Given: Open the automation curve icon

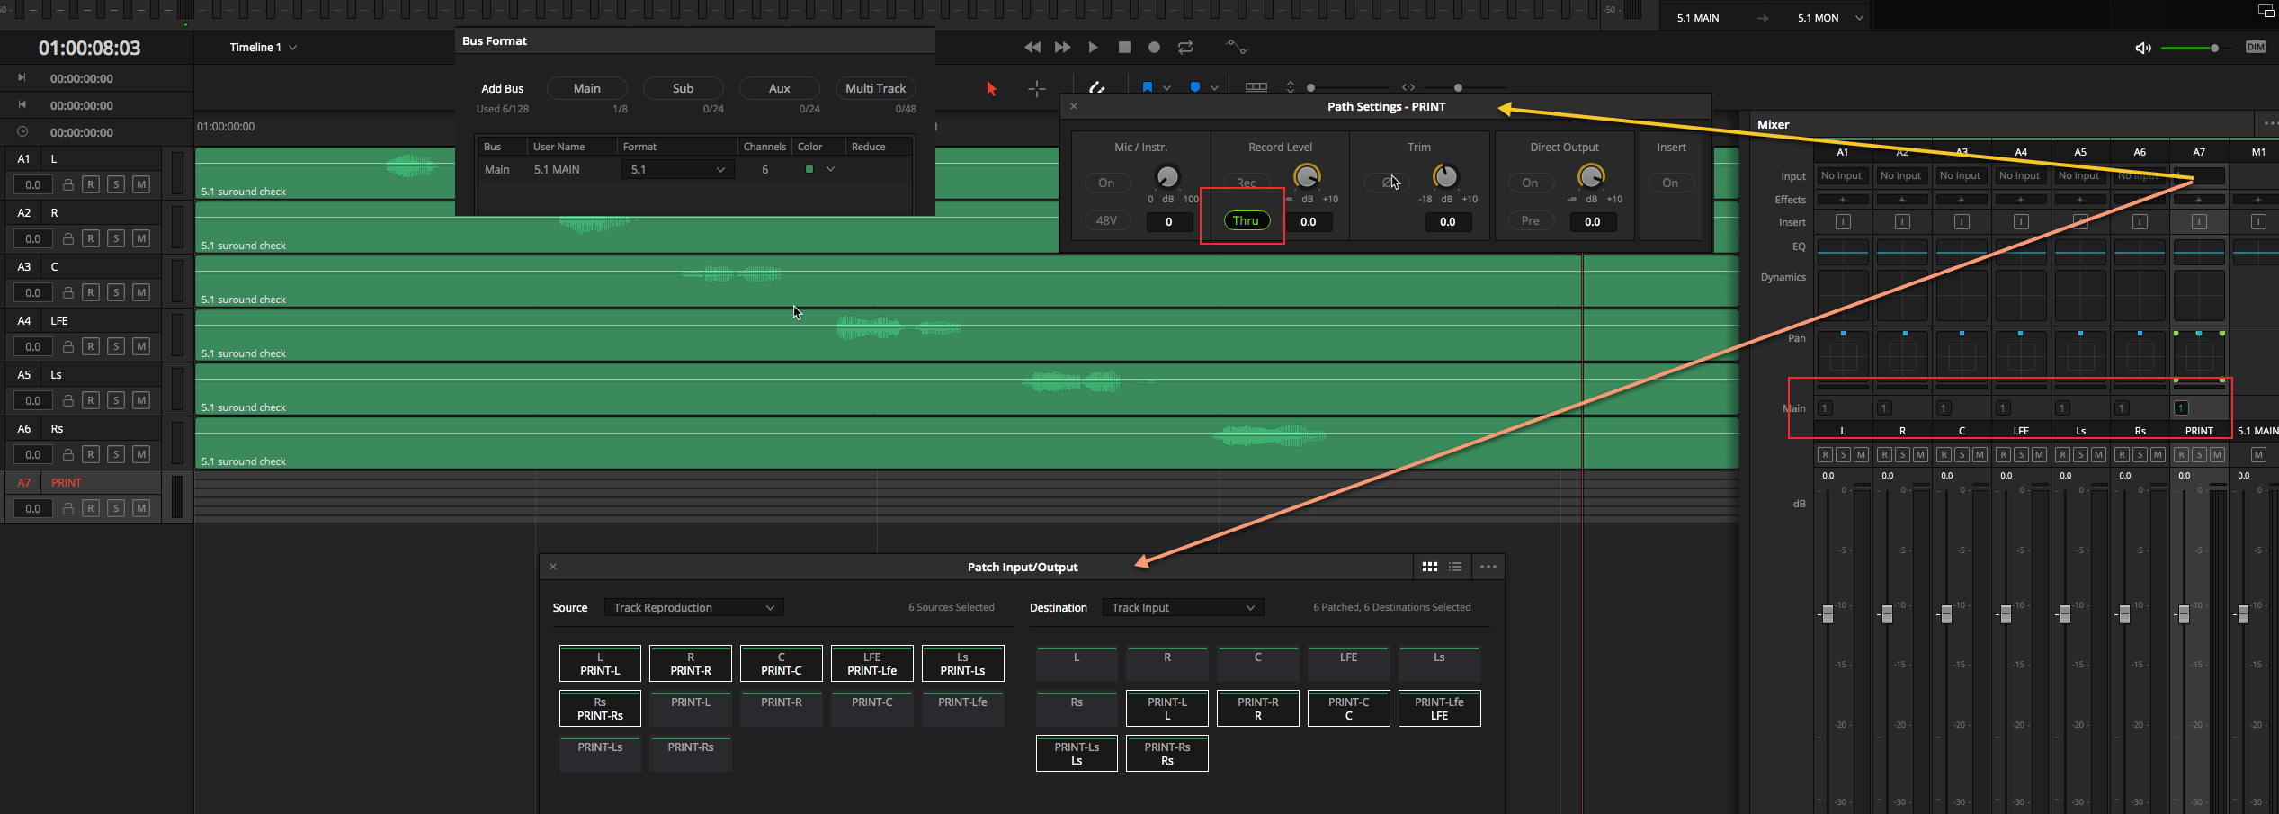Looking at the screenshot, I should click(1237, 47).
